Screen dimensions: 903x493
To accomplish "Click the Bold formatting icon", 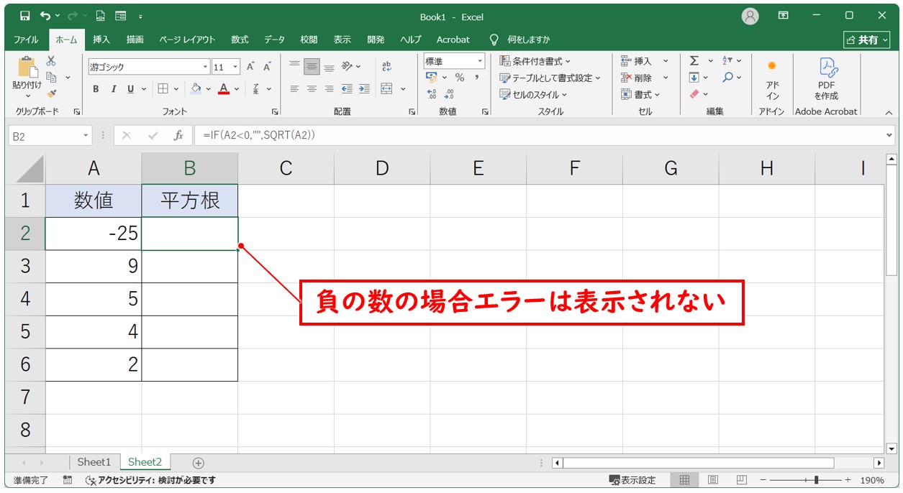I will pos(96,89).
